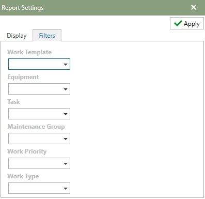Screen dimensions: 205x199
Task: Switch to the Display tab
Action: [17, 36]
